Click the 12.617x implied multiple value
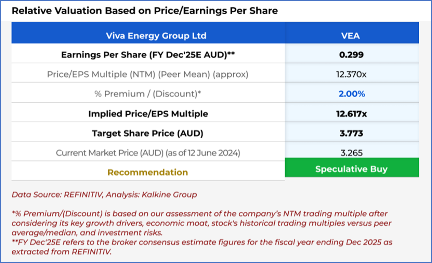 [351, 114]
